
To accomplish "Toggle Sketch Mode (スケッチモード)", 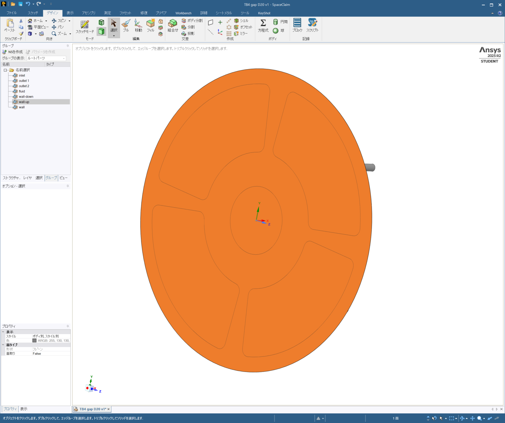I will pos(85,26).
